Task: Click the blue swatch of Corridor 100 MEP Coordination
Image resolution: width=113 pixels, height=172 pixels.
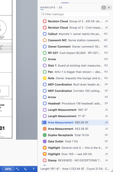Action: [x=45, y=91]
